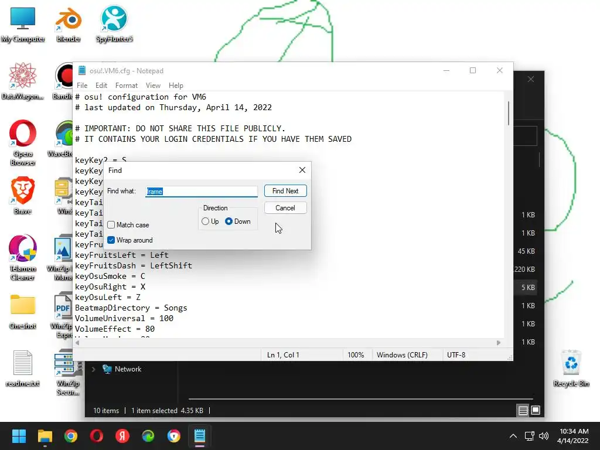The width and height of the screenshot is (600, 450).
Task: Click Cancel in the Find dialog
Action: coord(285,208)
